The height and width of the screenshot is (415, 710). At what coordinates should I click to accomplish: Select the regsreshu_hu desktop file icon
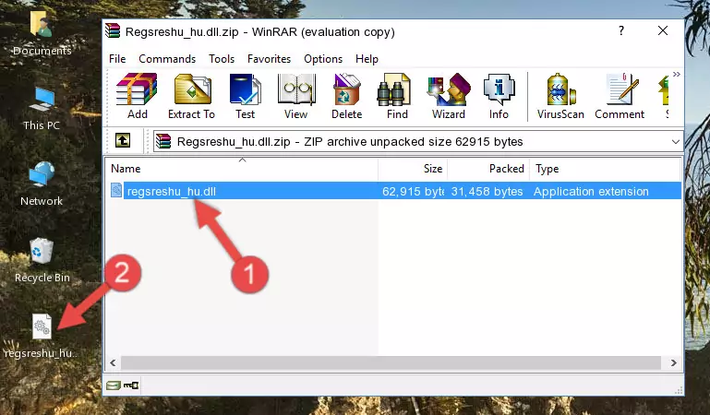click(x=42, y=336)
